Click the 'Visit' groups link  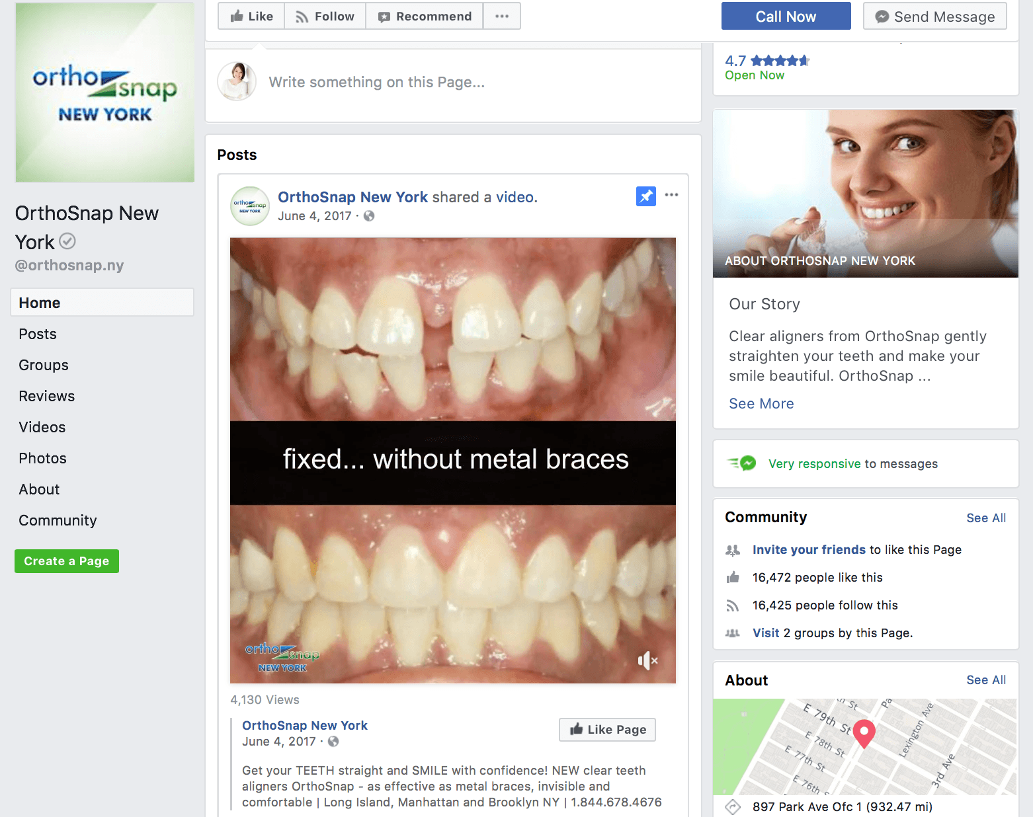[x=766, y=633]
